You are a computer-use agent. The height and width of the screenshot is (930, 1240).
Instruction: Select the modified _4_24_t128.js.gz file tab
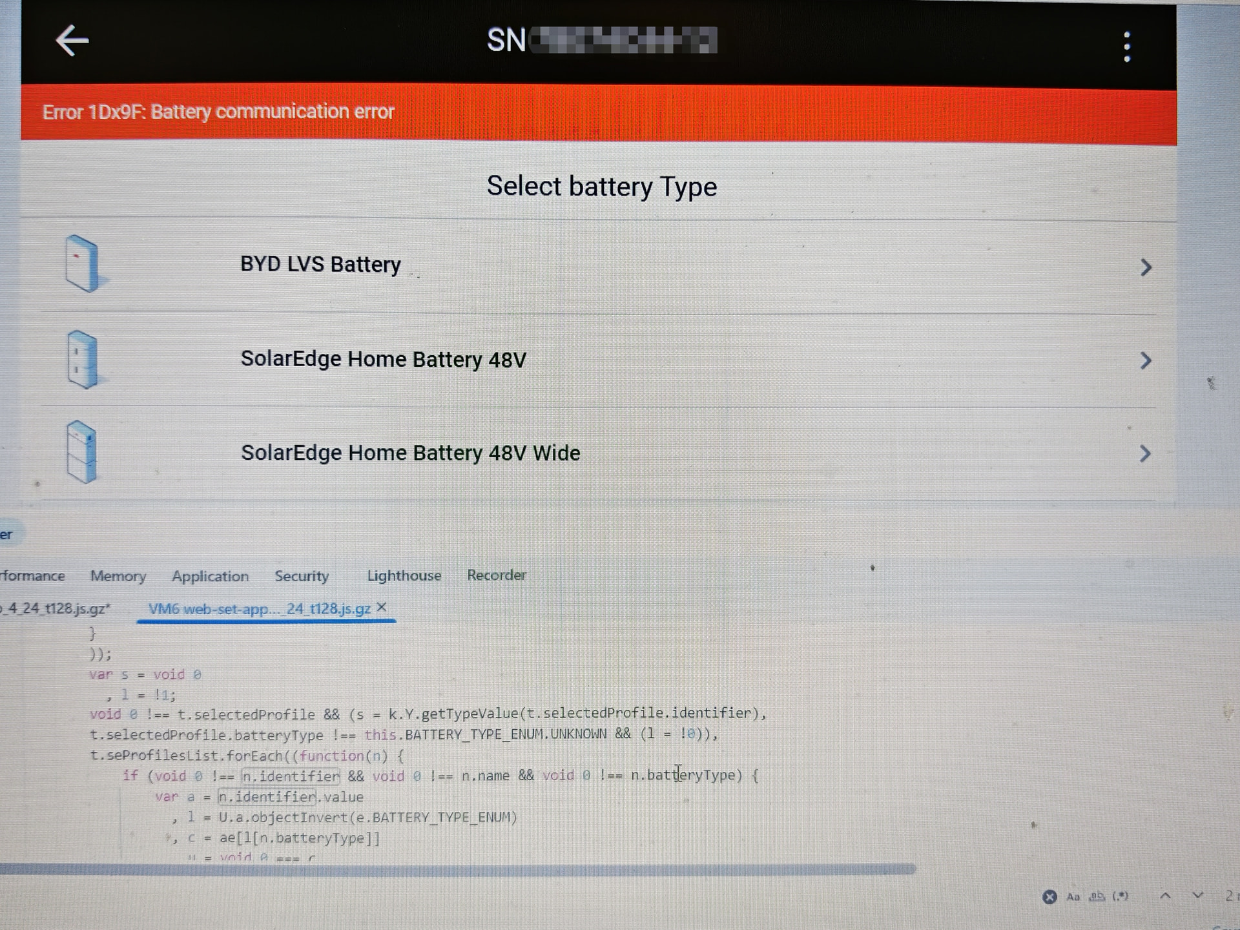pyautogui.click(x=56, y=608)
